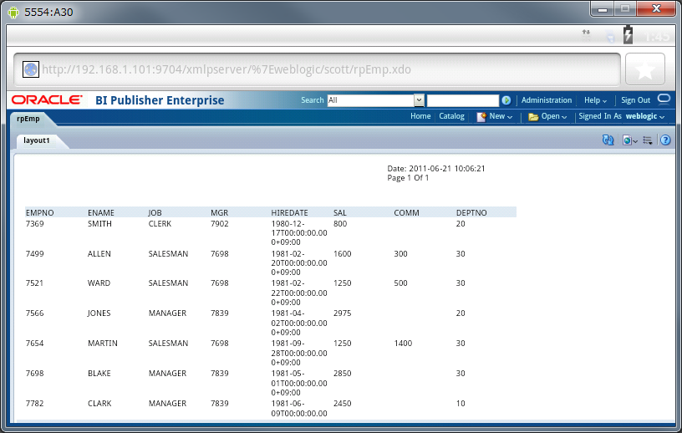Click the HIREDATE column header
The image size is (682, 433).
(x=289, y=213)
